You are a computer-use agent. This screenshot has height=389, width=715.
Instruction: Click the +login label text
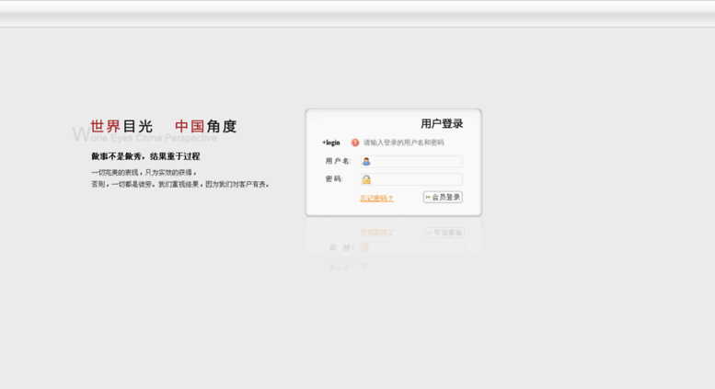tap(331, 143)
